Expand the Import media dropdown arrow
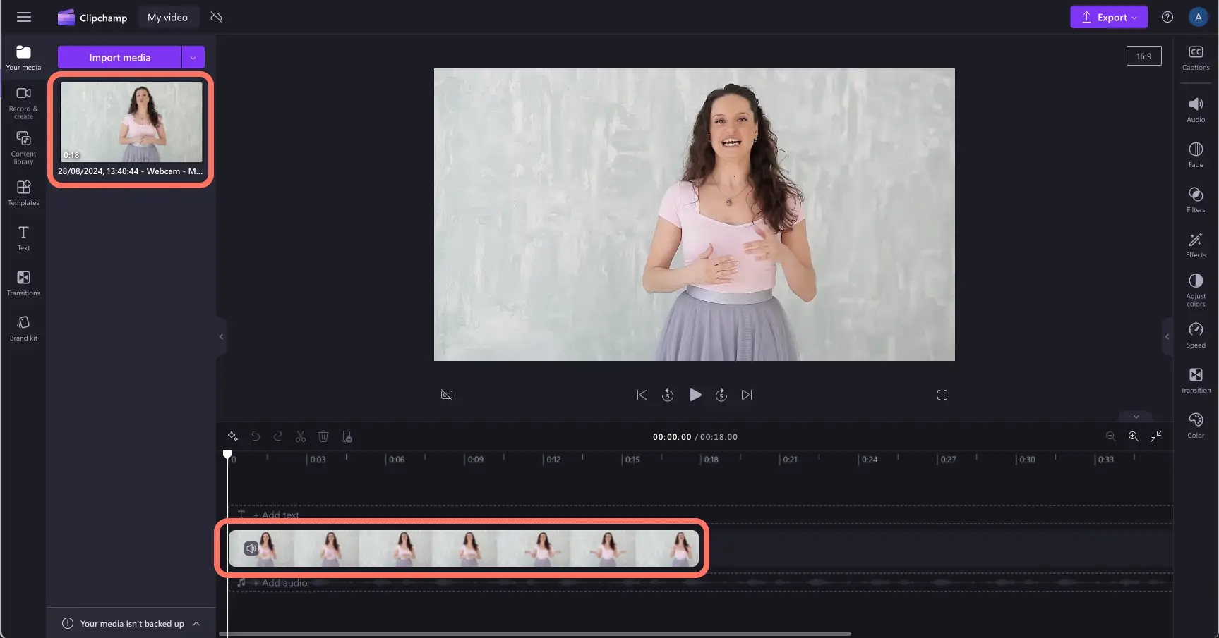 [x=193, y=57]
